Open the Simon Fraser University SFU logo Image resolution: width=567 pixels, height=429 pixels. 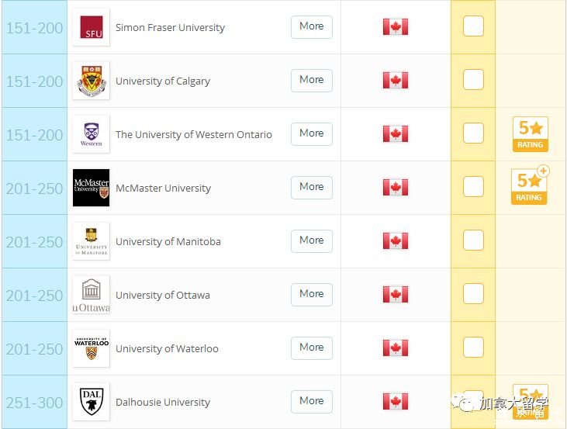91,27
